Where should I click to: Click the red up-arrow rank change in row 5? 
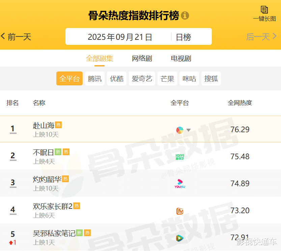[12, 242]
